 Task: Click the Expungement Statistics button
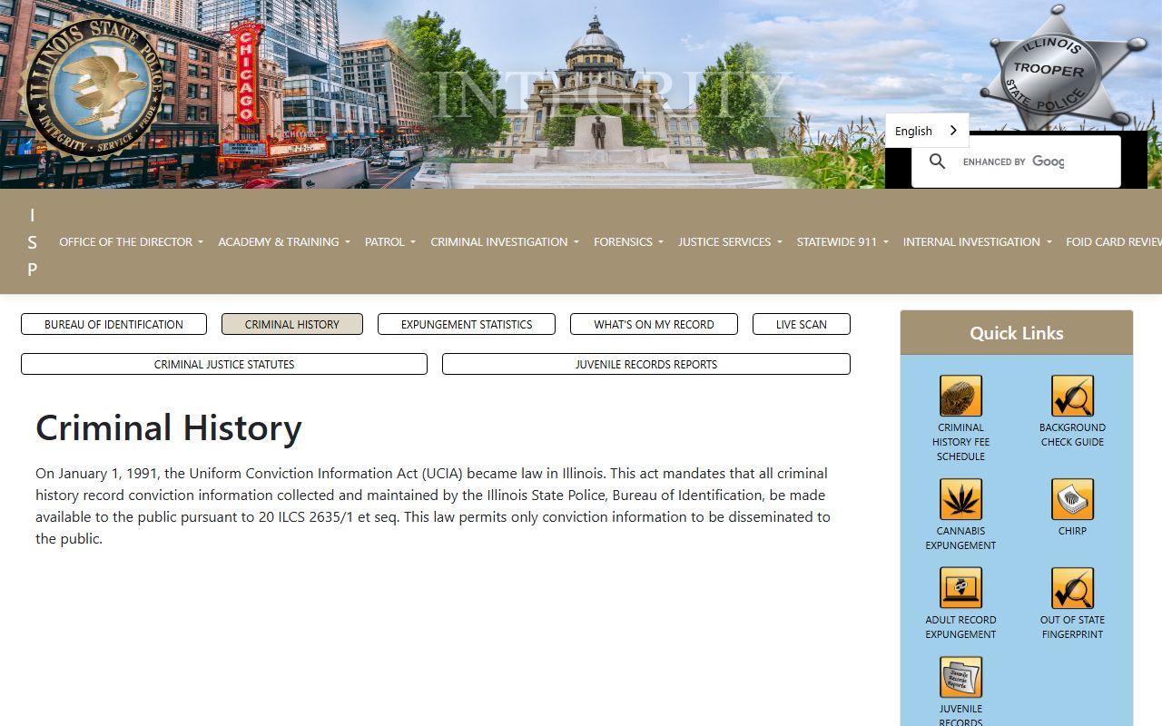[x=466, y=324]
